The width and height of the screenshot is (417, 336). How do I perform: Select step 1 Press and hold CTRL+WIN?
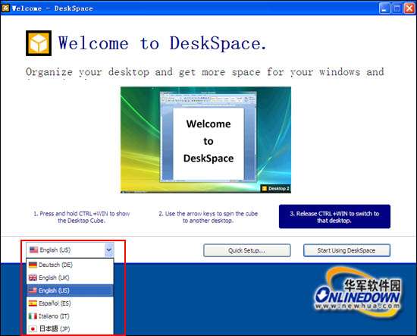pos(82,217)
